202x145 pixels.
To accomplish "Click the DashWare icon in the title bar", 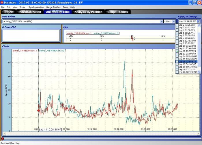I will (x=2, y=2).
